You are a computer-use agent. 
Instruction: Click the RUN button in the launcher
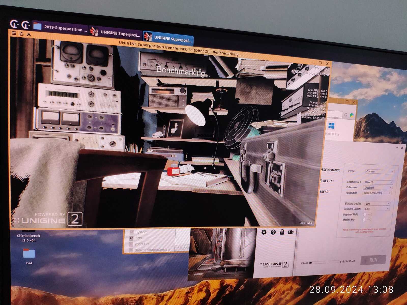tap(373, 260)
